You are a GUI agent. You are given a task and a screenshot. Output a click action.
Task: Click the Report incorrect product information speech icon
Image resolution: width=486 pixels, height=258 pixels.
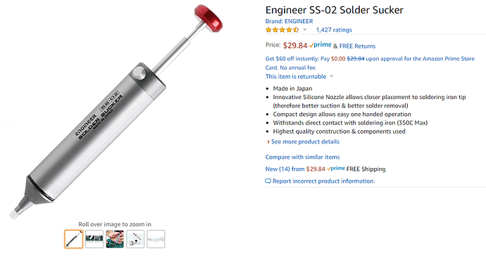point(268,181)
